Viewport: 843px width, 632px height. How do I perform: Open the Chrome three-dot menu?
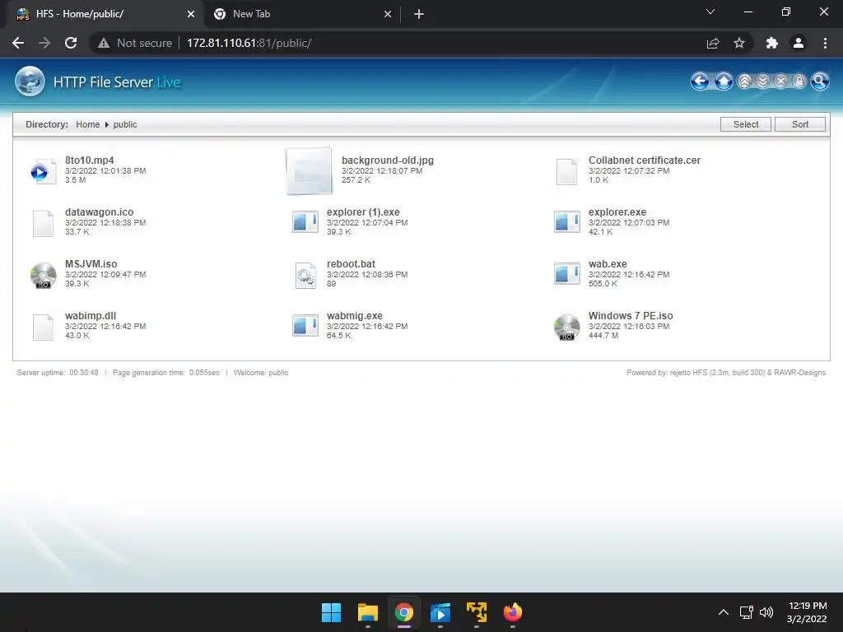click(825, 43)
